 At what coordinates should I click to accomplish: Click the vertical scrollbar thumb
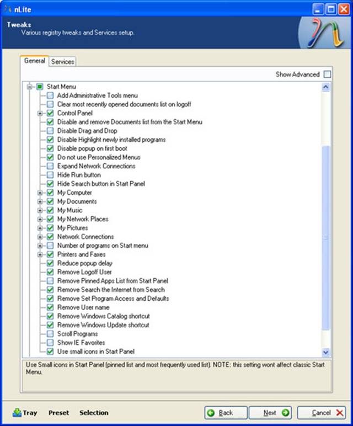click(x=325, y=237)
